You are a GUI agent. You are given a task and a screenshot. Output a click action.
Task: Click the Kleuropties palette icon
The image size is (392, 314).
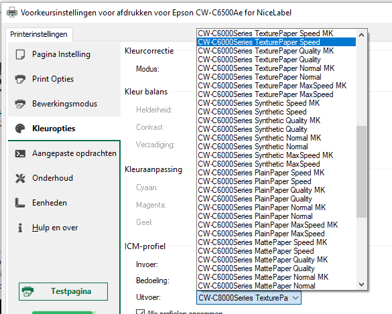point(20,129)
